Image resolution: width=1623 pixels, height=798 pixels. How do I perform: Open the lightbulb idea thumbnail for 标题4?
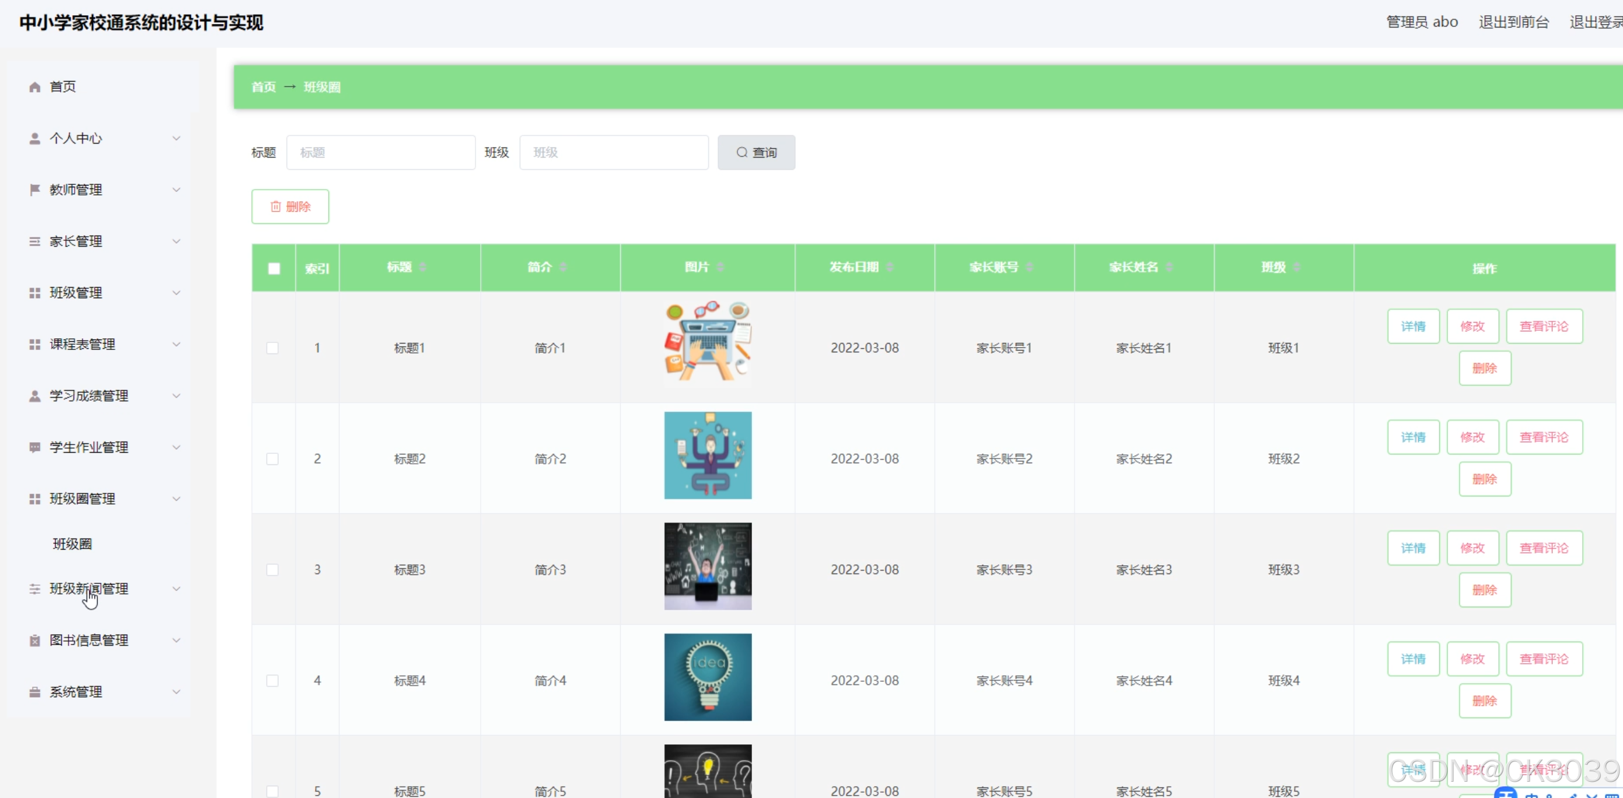click(x=708, y=677)
